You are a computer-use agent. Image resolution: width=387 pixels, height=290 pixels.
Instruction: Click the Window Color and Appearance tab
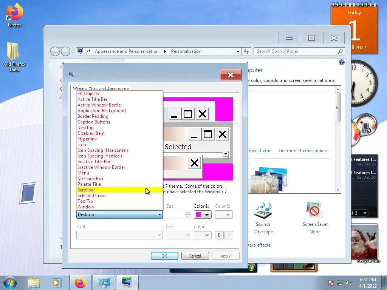pos(101,88)
